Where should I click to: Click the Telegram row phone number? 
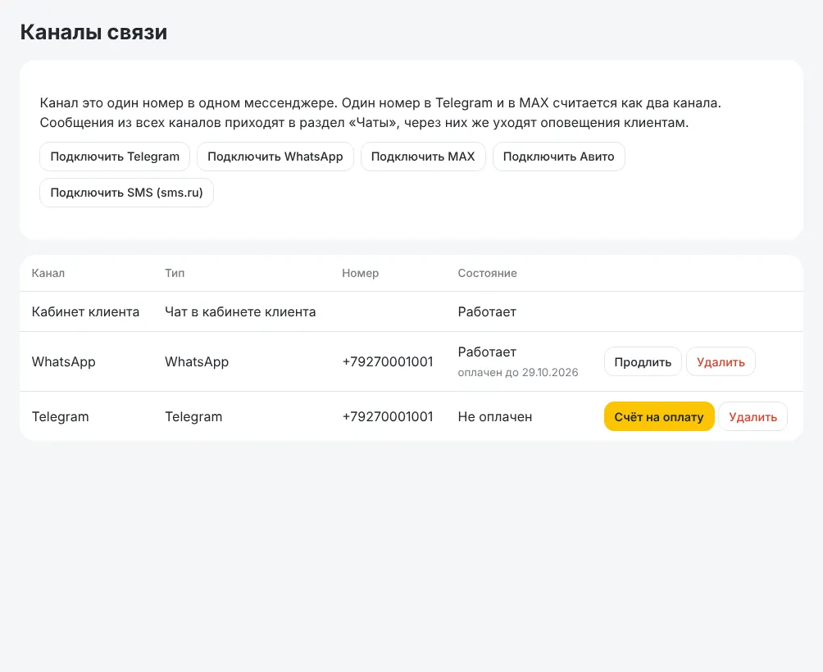[388, 416]
